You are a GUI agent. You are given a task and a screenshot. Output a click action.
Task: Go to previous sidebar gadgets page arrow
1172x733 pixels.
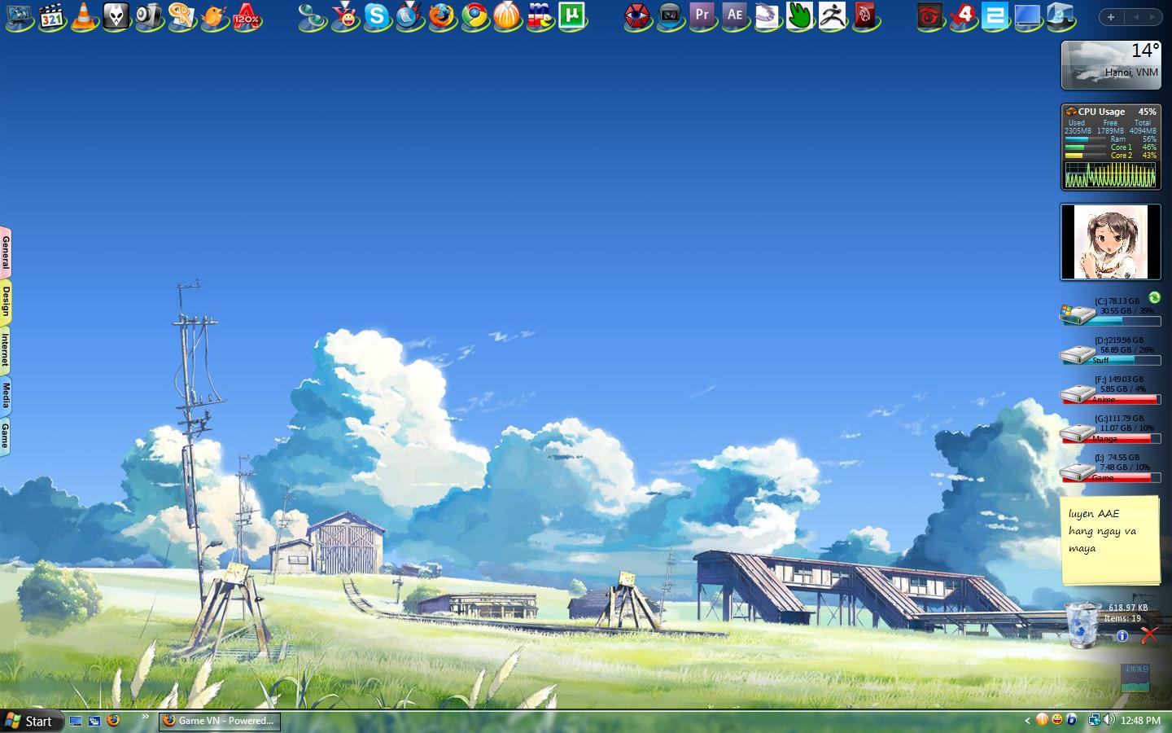(1137, 17)
